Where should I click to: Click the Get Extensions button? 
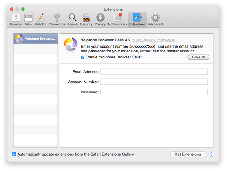point(187,154)
